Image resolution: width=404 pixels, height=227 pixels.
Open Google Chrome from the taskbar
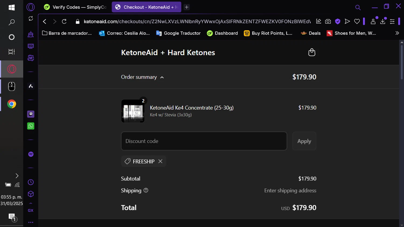[x=12, y=104]
